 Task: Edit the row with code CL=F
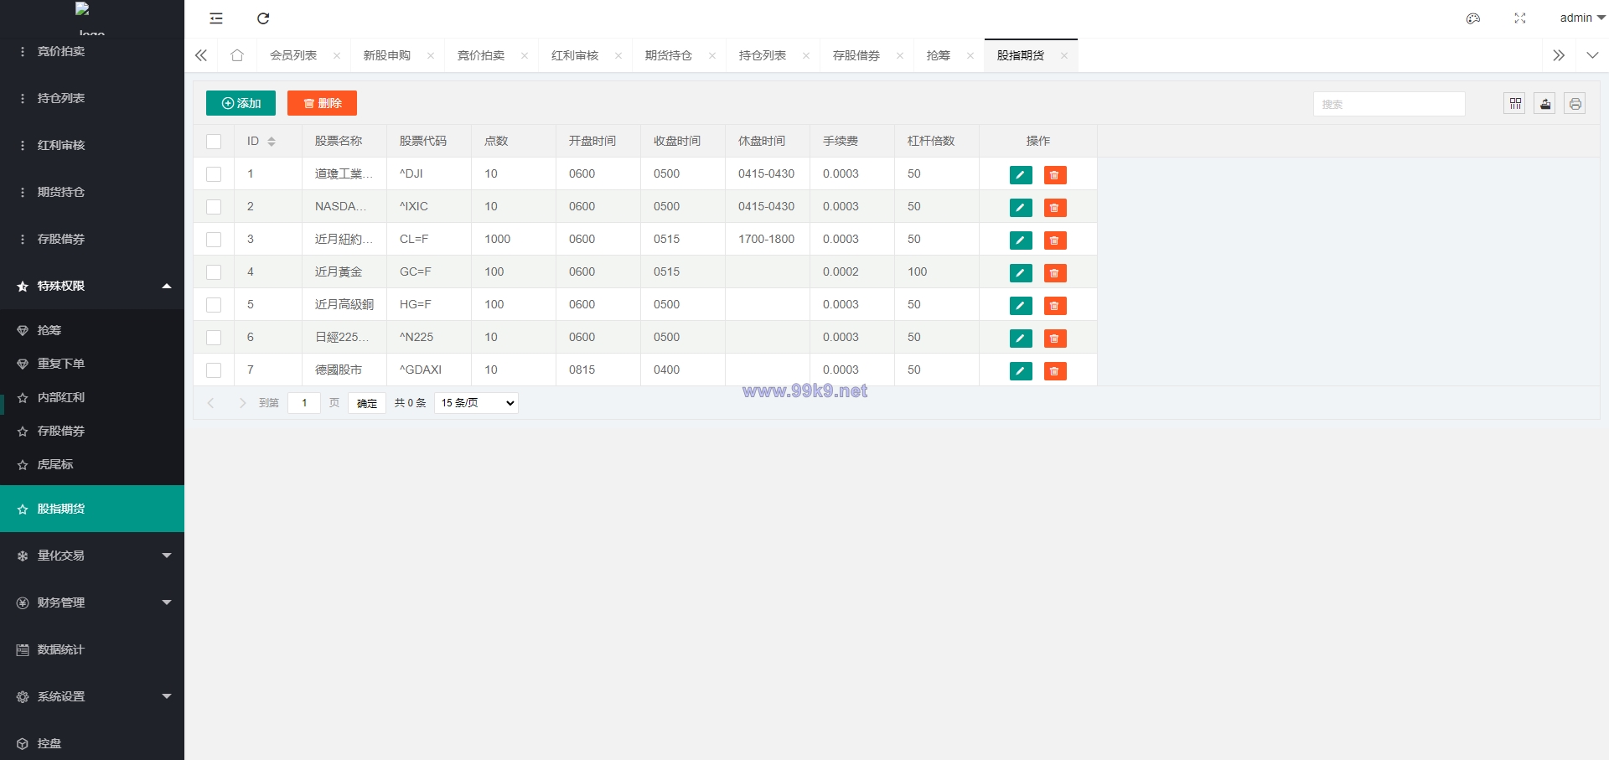(1021, 240)
